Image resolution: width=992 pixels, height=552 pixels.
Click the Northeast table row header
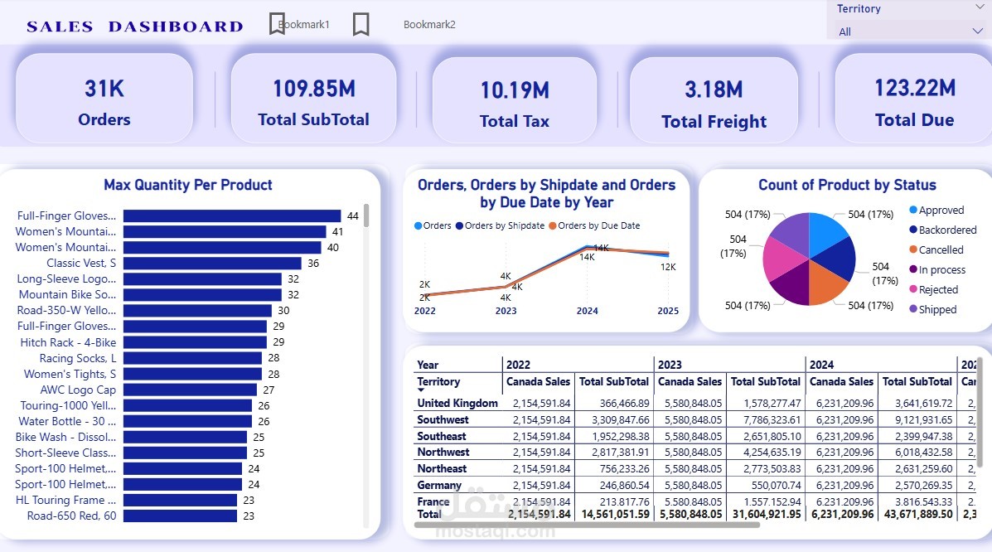tap(443, 468)
